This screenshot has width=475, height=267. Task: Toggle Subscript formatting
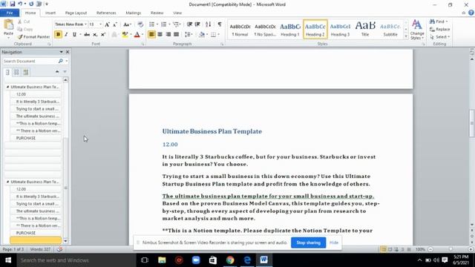pos(95,35)
